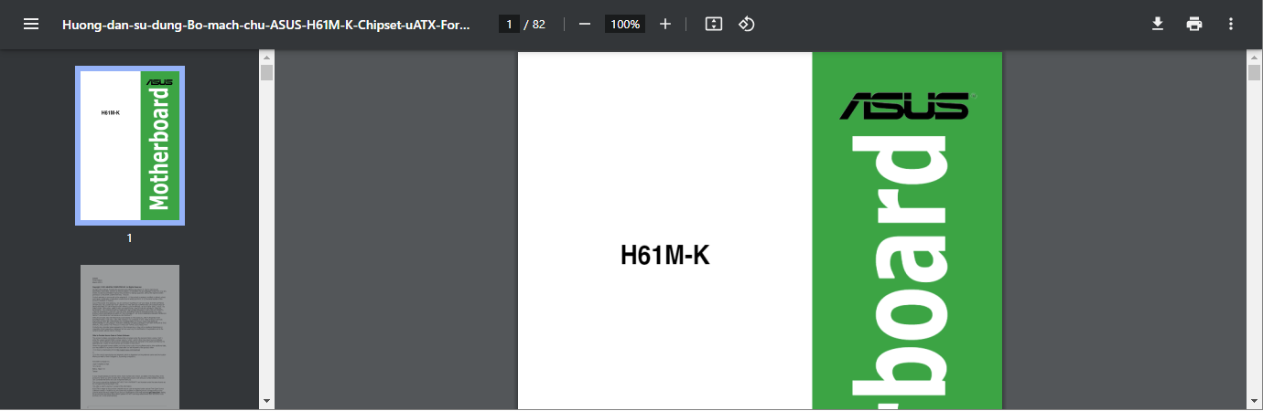Click the sidebar vertical scrollbar thumb

pos(266,72)
